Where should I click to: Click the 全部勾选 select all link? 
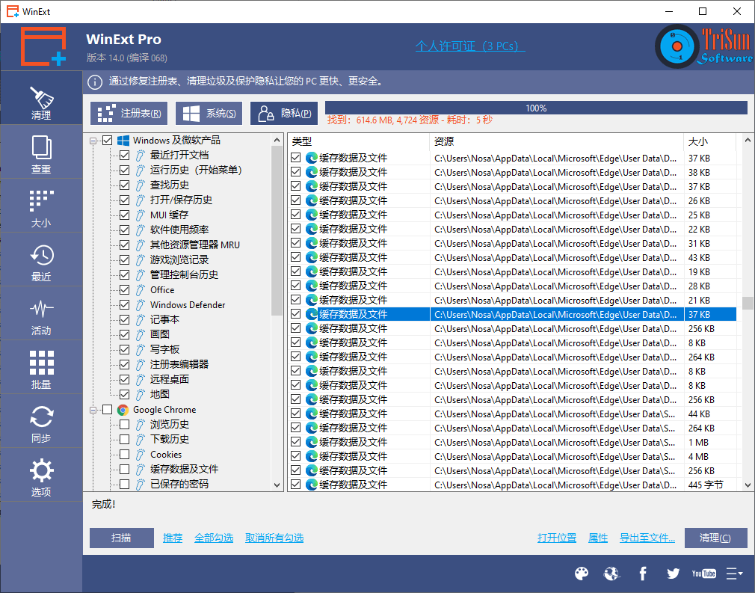tap(214, 538)
